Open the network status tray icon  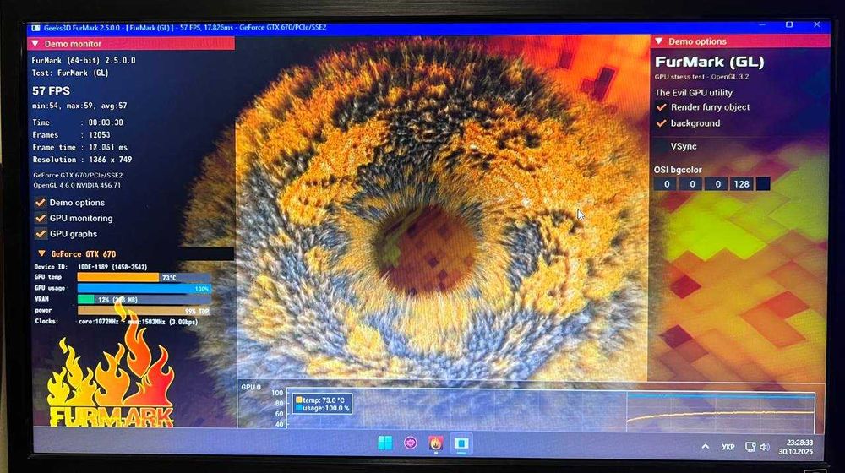pyautogui.click(x=750, y=447)
